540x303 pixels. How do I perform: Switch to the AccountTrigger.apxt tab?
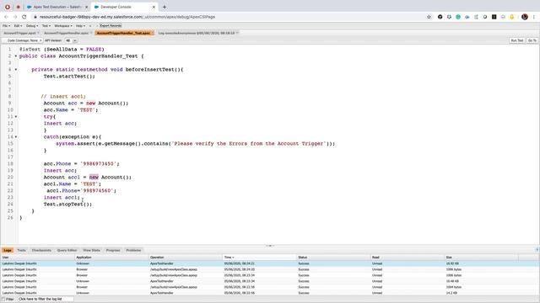pyautogui.click(x=19, y=34)
